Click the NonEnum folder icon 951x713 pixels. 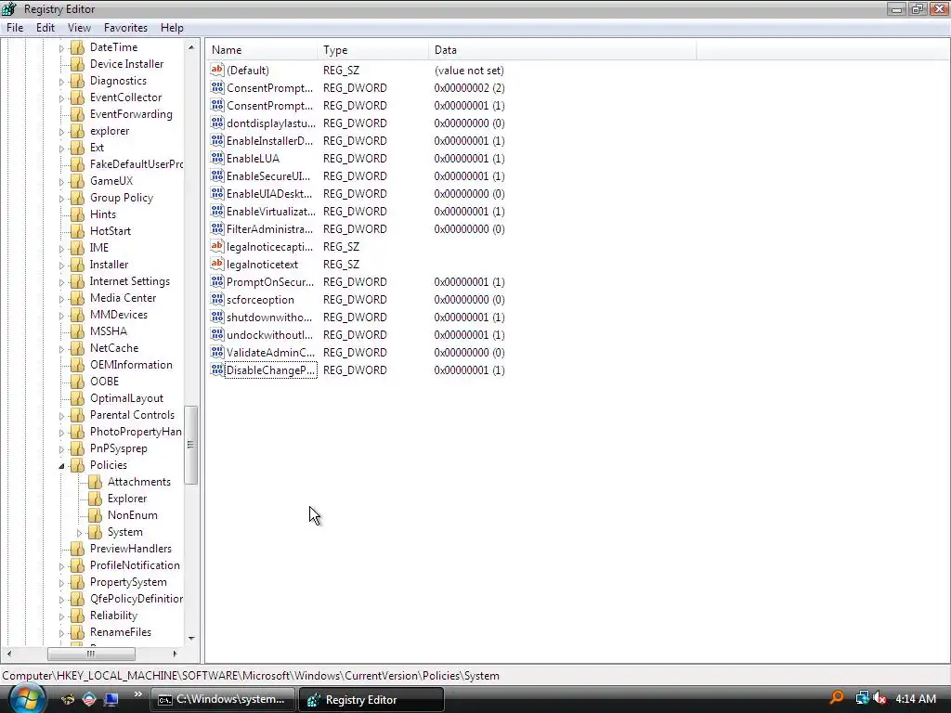tap(95, 514)
